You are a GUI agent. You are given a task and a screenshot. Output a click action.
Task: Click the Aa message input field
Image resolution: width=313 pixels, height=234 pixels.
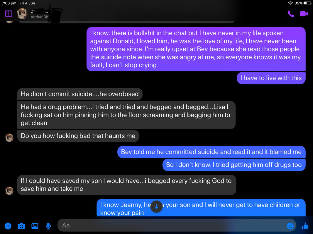coord(177,225)
